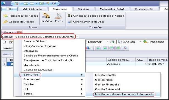Click the [x] column header
The height and width of the screenshot is (100, 169).
pyautogui.click(x=12, y=60)
